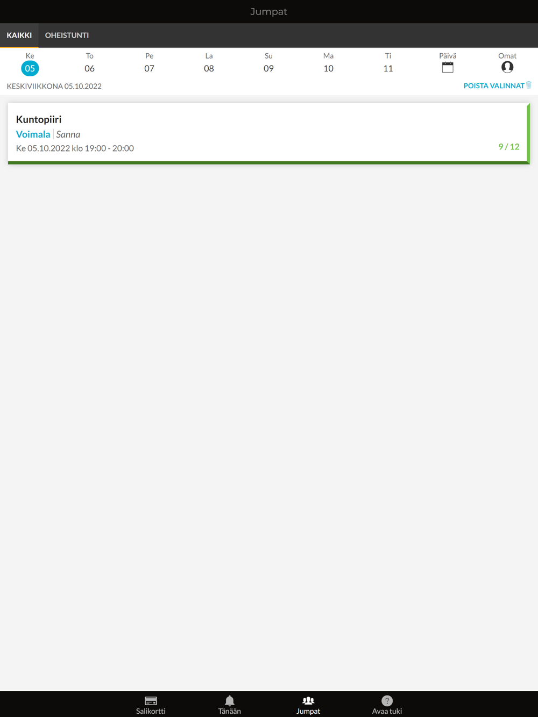Image resolution: width=538 pixels, height=717 pixels.
Task: Tap the Salikortti card icon
Action: click(x=151, y=700)
